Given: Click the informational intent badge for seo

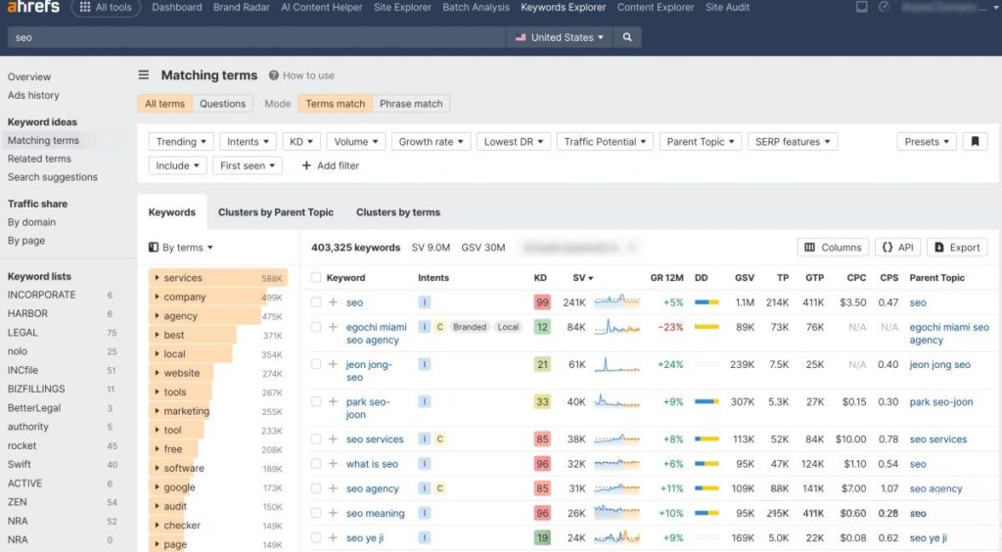Looking at the screenshot, I should click(x=425, y=302).
